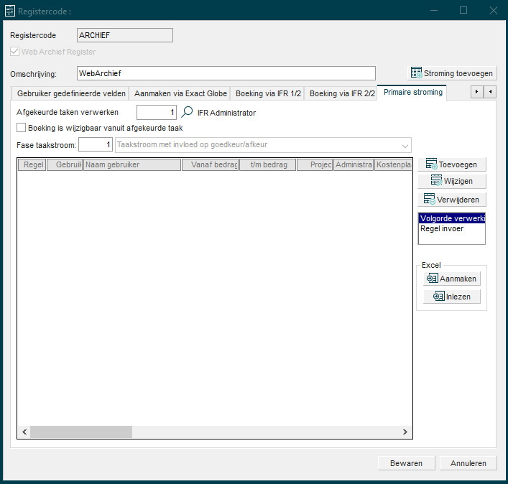
Task: Toggle the Web Archief Register checkbox
Action: click(15, 52)
